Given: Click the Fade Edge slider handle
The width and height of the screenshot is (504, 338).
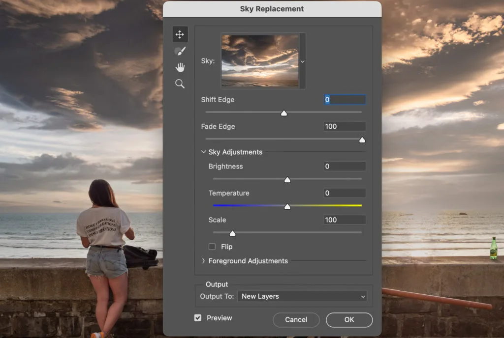Looking at the screenshot, I should tap(362, 140).
